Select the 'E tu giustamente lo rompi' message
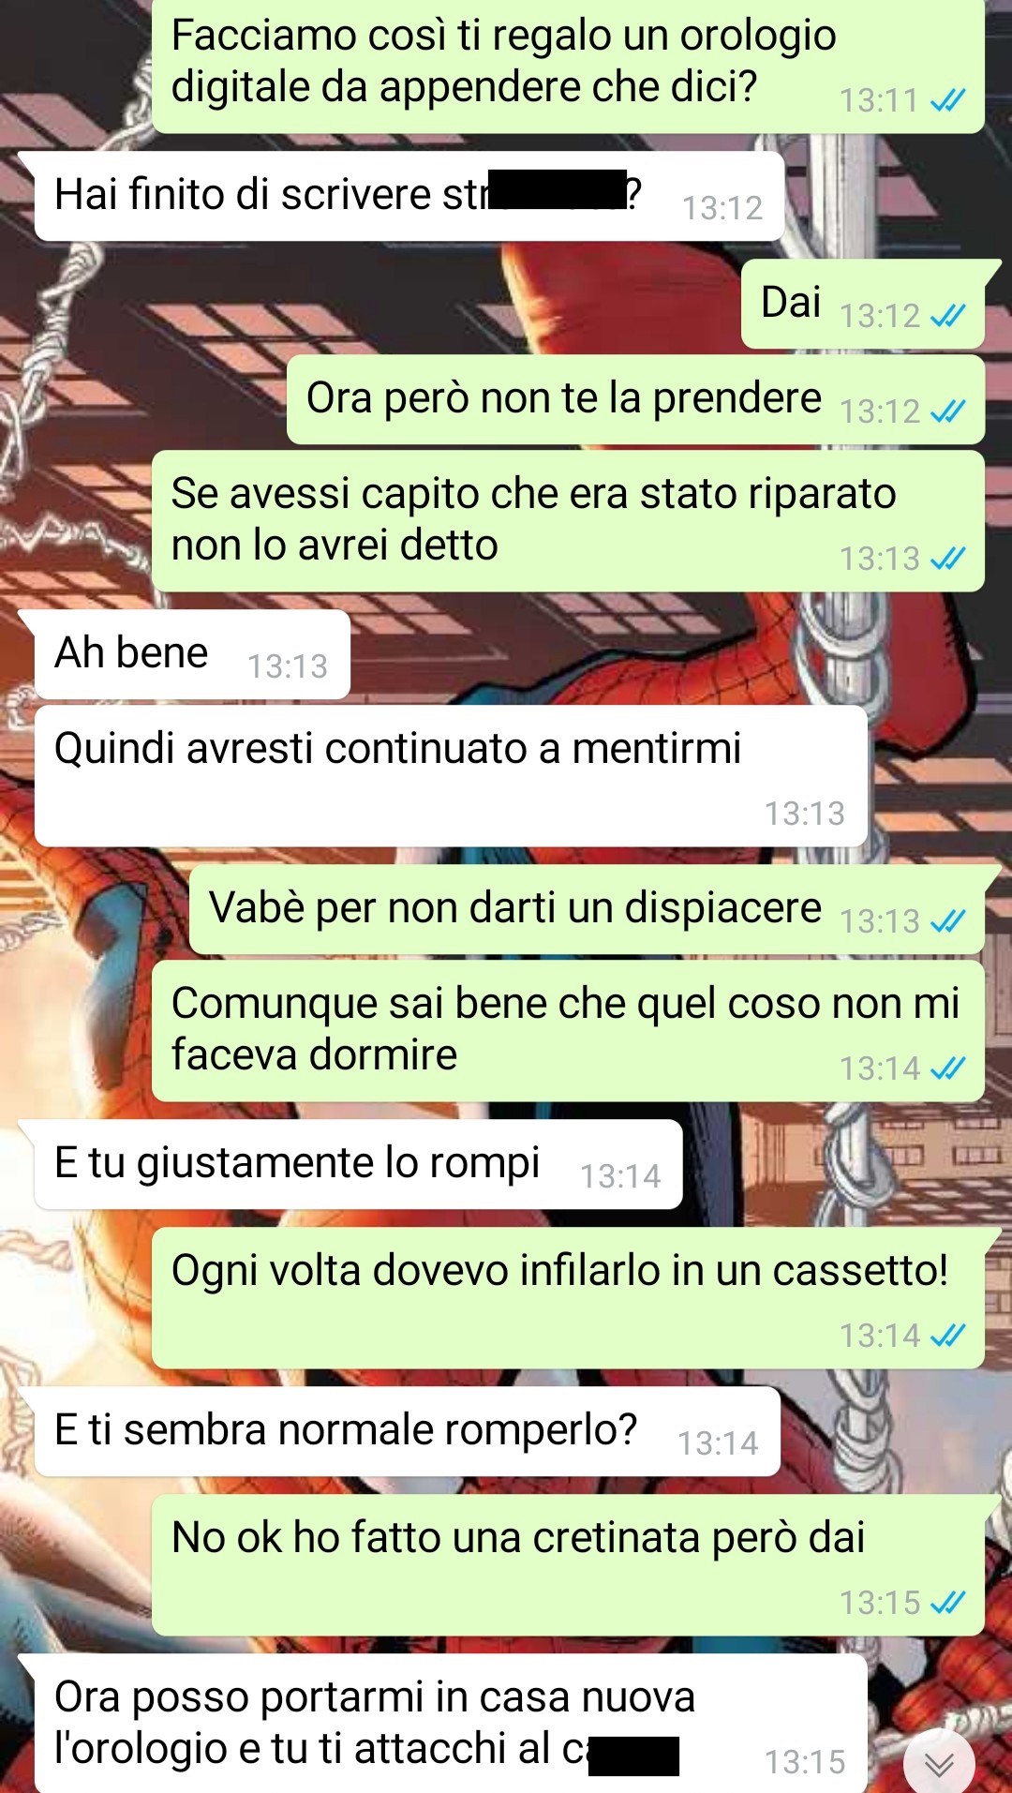This screenshot has height=1793, width=1012. pos(358,1164)
